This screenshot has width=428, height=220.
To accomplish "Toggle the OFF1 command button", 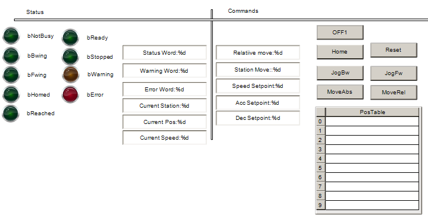I will pyautogui.click(x=340, y=33).
